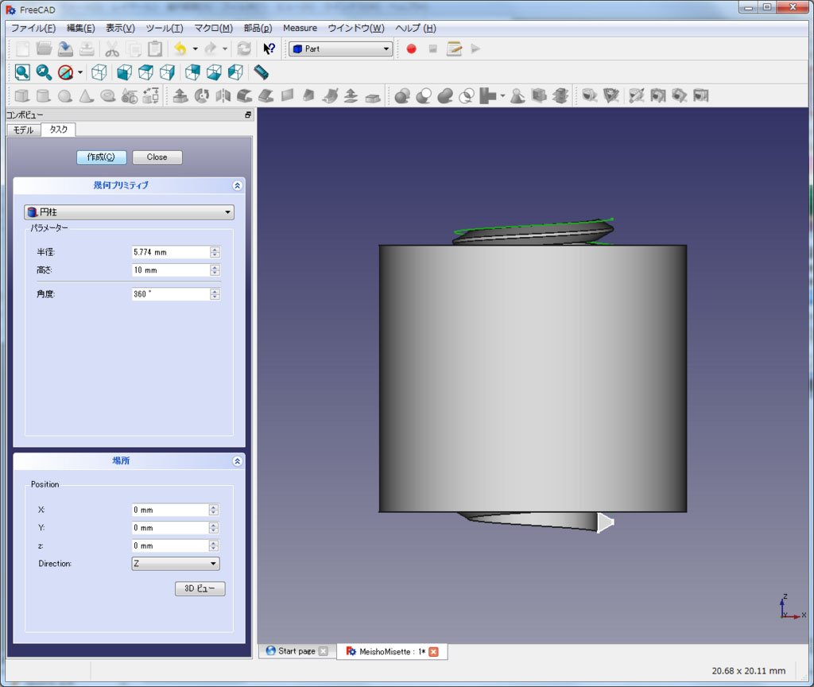This screenshot has height=687, width=814.
Task: Set Front view cube icon
Action: pyautogui.click(x=124, y=72)
